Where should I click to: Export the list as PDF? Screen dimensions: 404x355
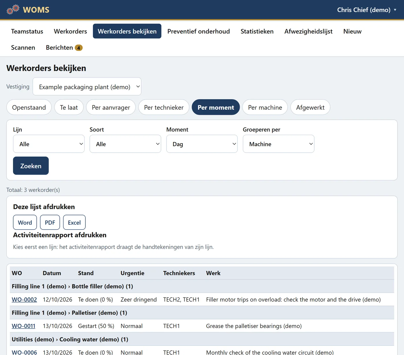click(50, 223)
